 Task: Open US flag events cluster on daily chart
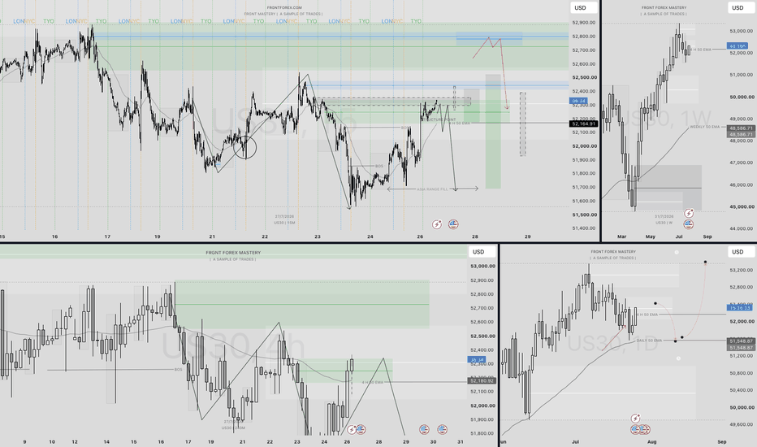point(640,429)
